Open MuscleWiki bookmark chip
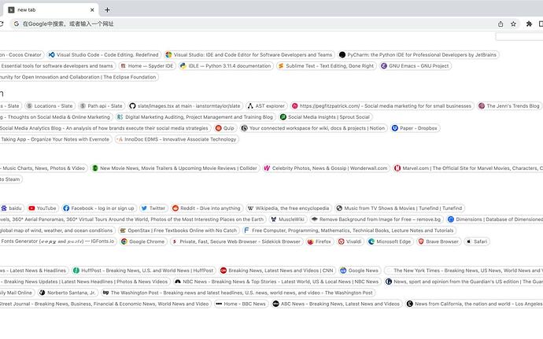Image resolution: width=543 pixels, height=339 pixels. pyautogui.click(x=288, y=219)
